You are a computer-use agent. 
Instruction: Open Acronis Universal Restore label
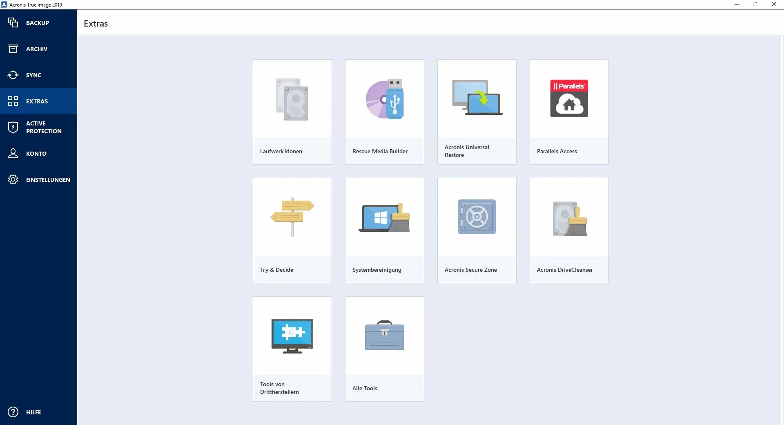tap(467, 151)
